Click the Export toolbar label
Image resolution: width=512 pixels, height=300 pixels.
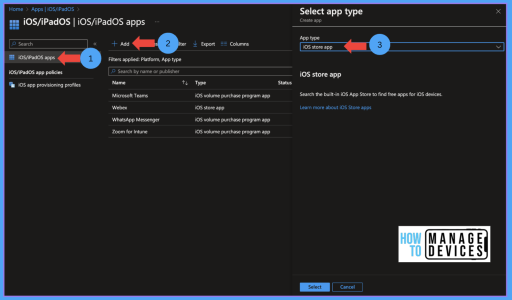click(207, 43)
